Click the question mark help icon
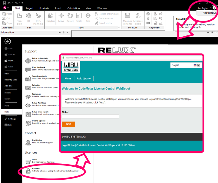The width and height of the screenshot is (218, 183). click(x=214, y=8)
